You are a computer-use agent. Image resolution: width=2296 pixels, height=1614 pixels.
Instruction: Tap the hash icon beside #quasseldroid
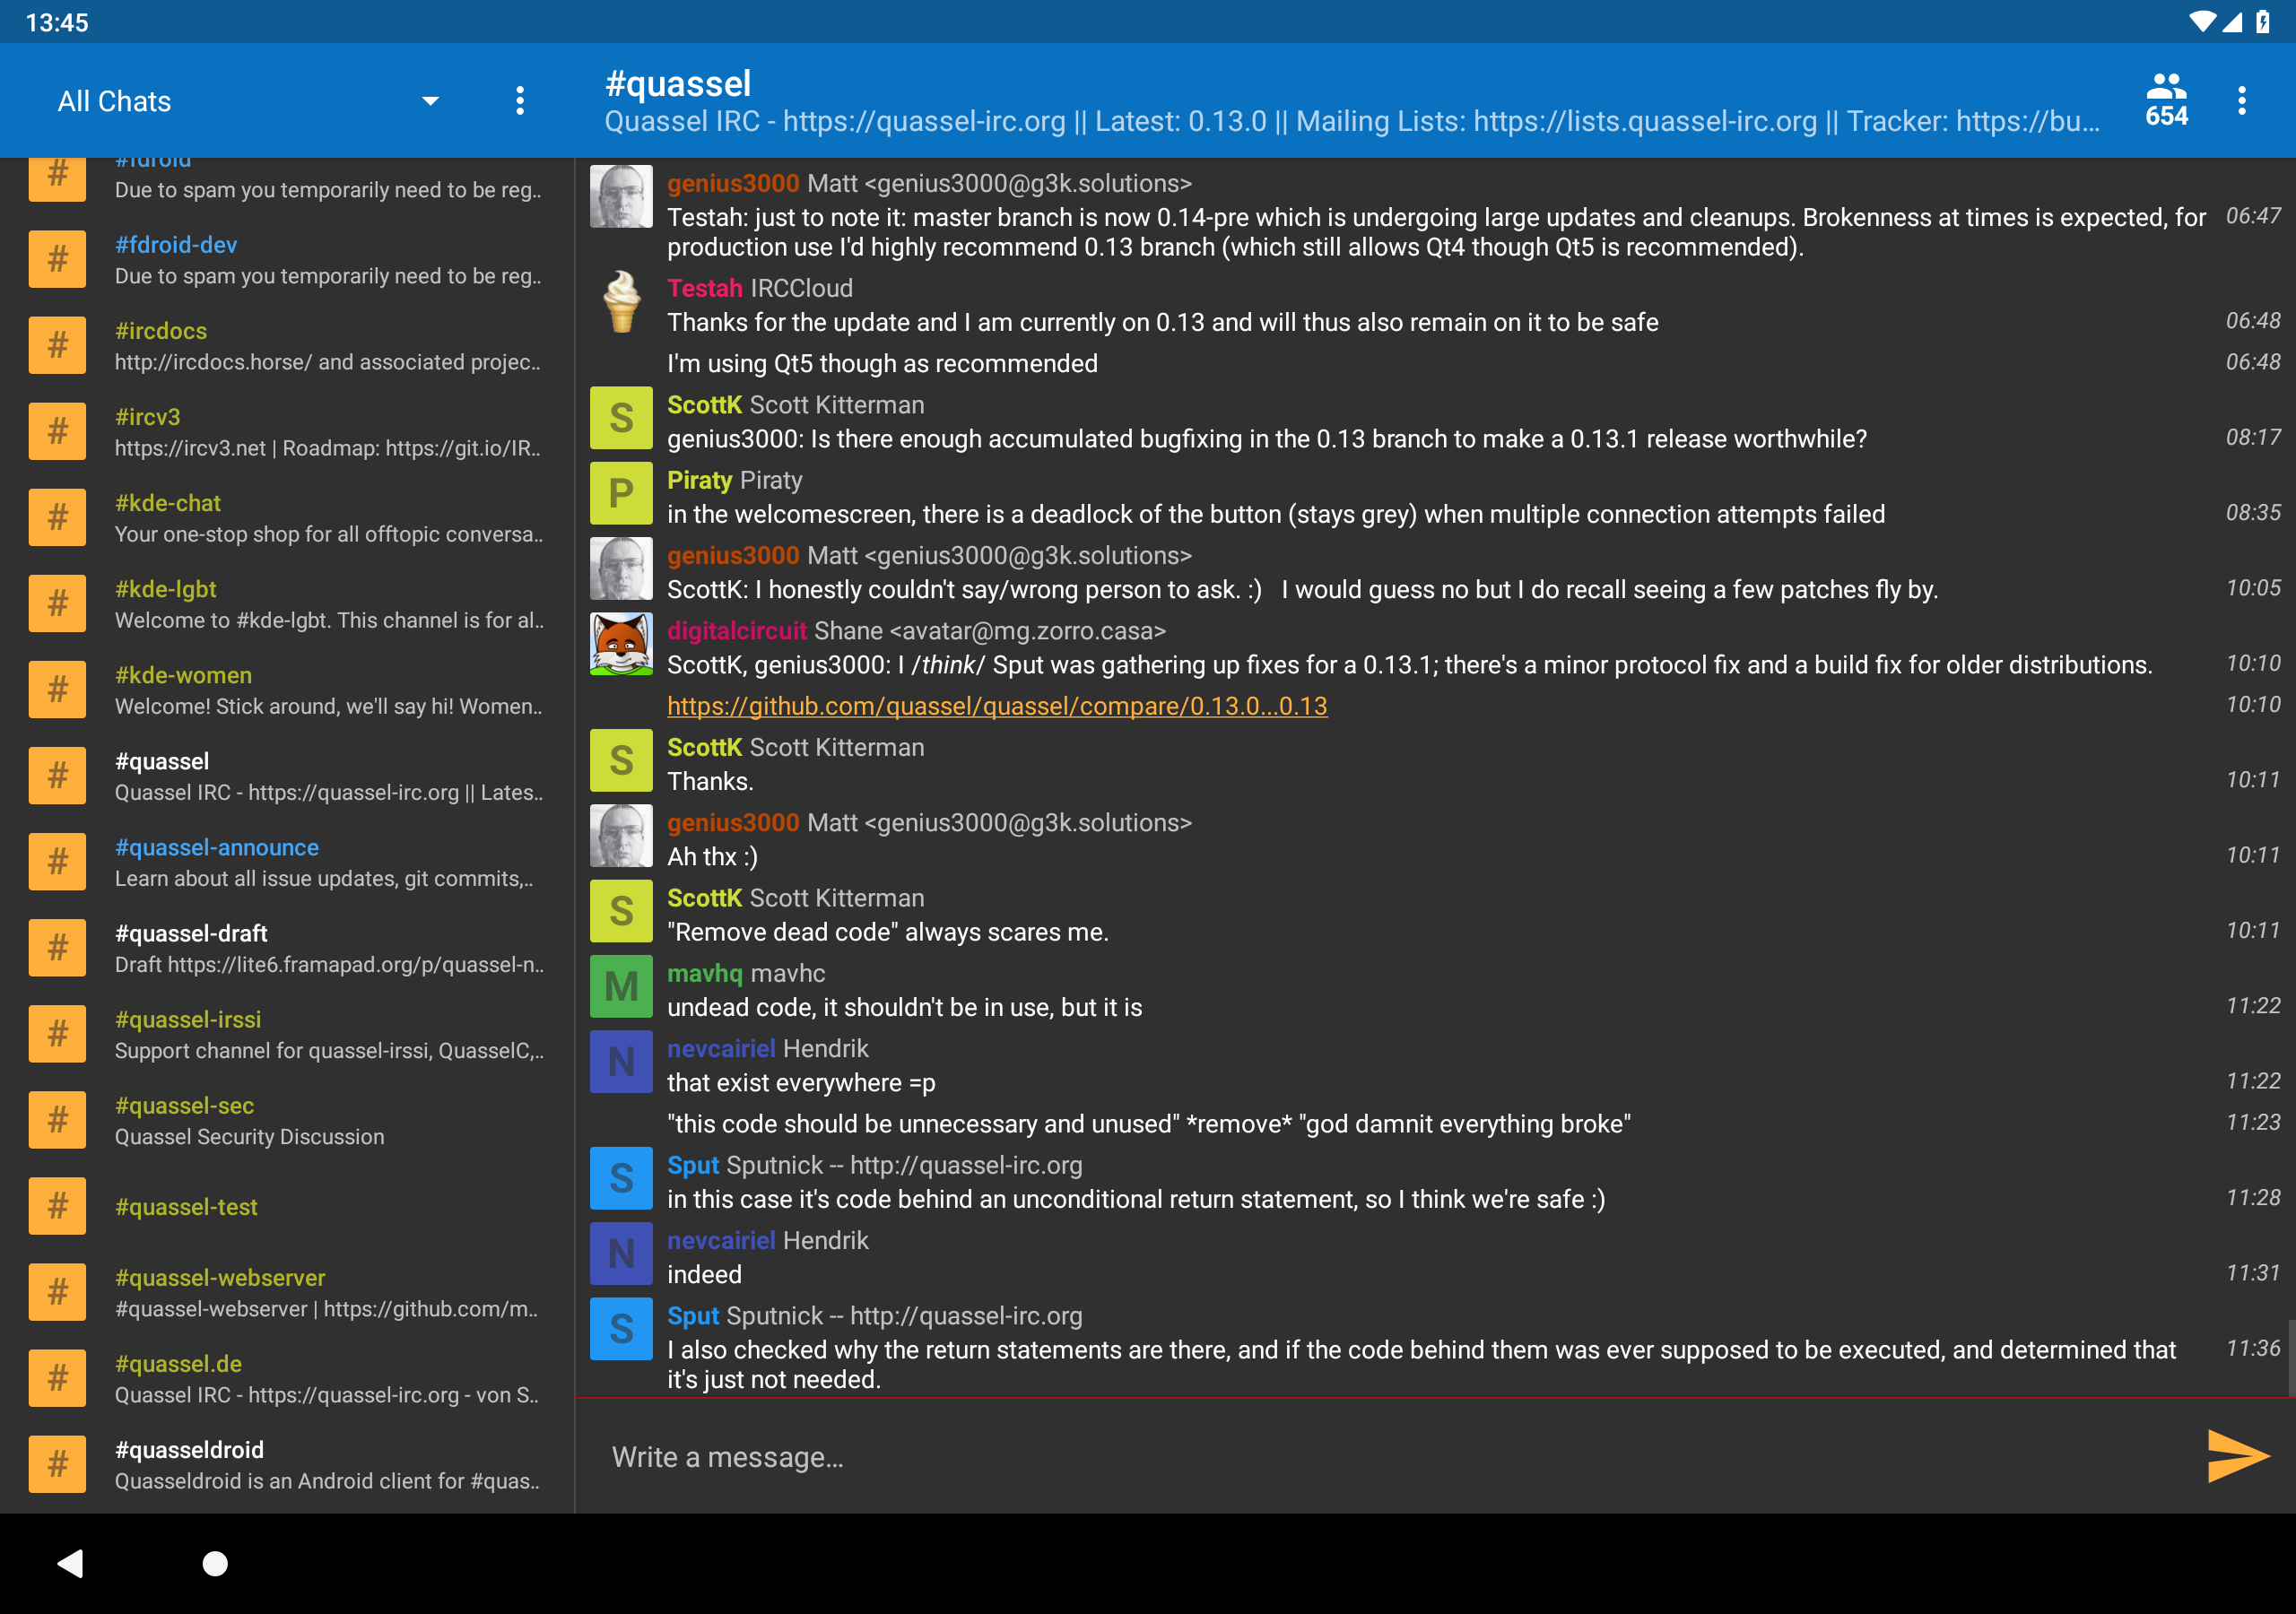click(57, 1464)
